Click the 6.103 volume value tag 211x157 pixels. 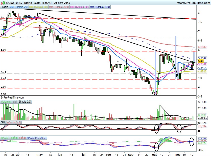201,115
